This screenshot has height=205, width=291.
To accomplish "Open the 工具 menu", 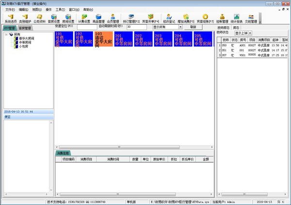I will (60, 10).
